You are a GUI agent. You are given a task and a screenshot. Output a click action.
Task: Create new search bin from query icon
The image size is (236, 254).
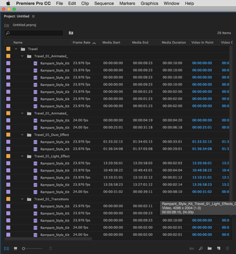[x=71, y=33]
